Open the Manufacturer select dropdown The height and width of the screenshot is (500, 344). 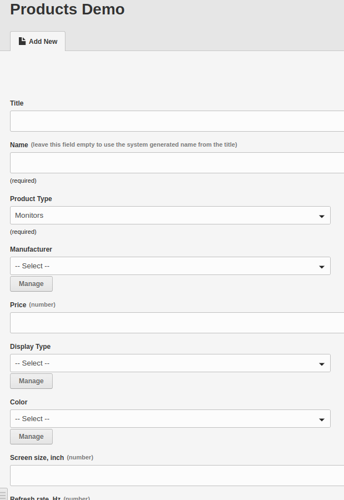(x=170, y=266)
